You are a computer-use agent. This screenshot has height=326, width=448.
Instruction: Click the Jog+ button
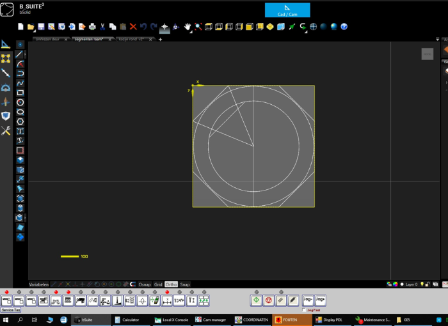click(320, 300)
